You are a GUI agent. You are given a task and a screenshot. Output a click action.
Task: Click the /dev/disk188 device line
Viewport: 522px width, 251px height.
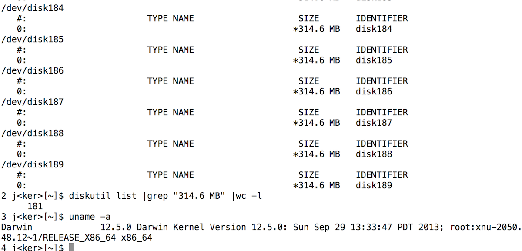click(x=33, y=134)
